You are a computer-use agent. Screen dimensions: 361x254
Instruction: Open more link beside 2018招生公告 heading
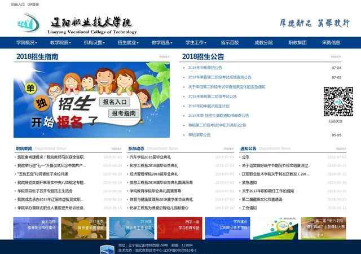coord(336,56)
